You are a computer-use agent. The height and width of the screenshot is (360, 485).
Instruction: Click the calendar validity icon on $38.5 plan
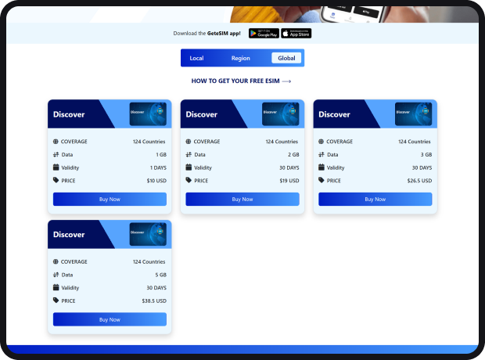coord(56,287)
